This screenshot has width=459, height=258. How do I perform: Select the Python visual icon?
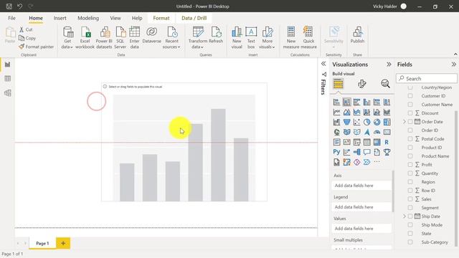tap(336, 152)
